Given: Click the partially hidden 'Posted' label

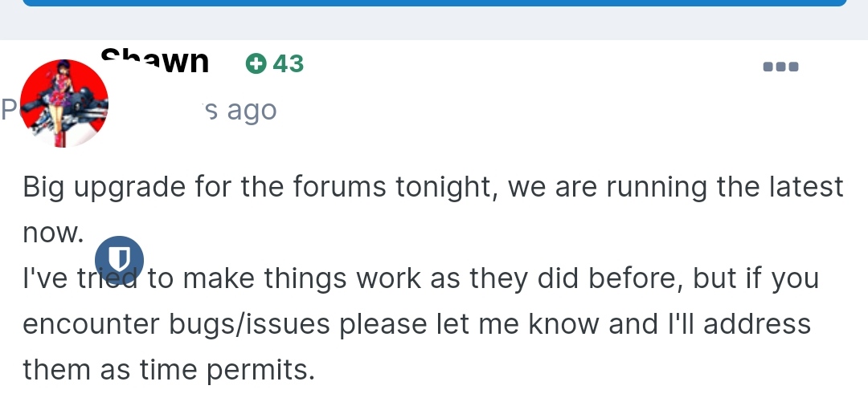Looking at the screenshot, I should 10,110.
